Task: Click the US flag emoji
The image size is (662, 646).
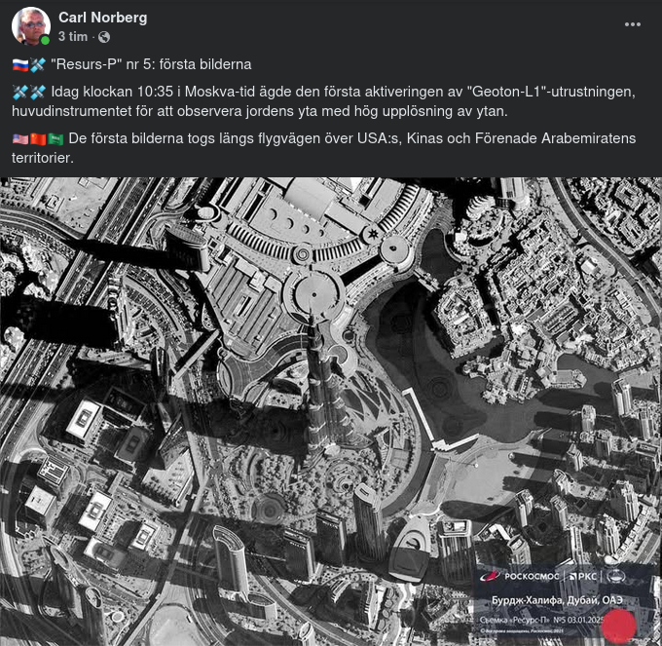Action: pos(19,139)
